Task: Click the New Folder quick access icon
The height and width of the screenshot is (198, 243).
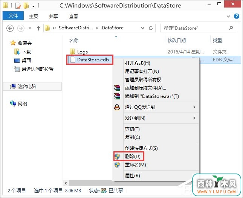Action: (x=26, y=6)
